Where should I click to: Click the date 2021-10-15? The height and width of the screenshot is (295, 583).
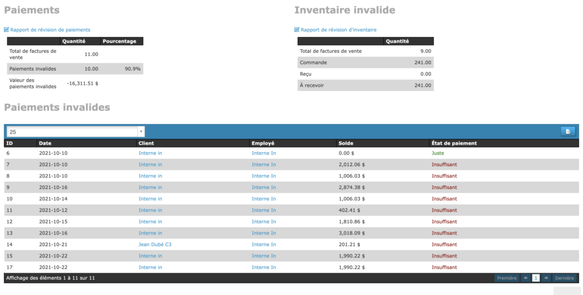pos(53,222)
